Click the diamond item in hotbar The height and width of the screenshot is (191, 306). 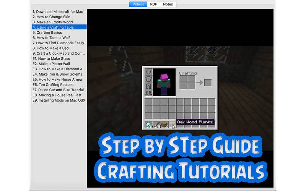point(148,125)
